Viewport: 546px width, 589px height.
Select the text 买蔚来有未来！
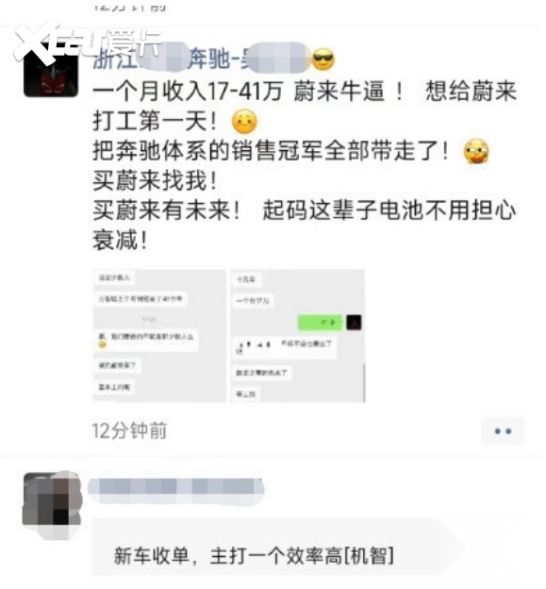(167, 210)
